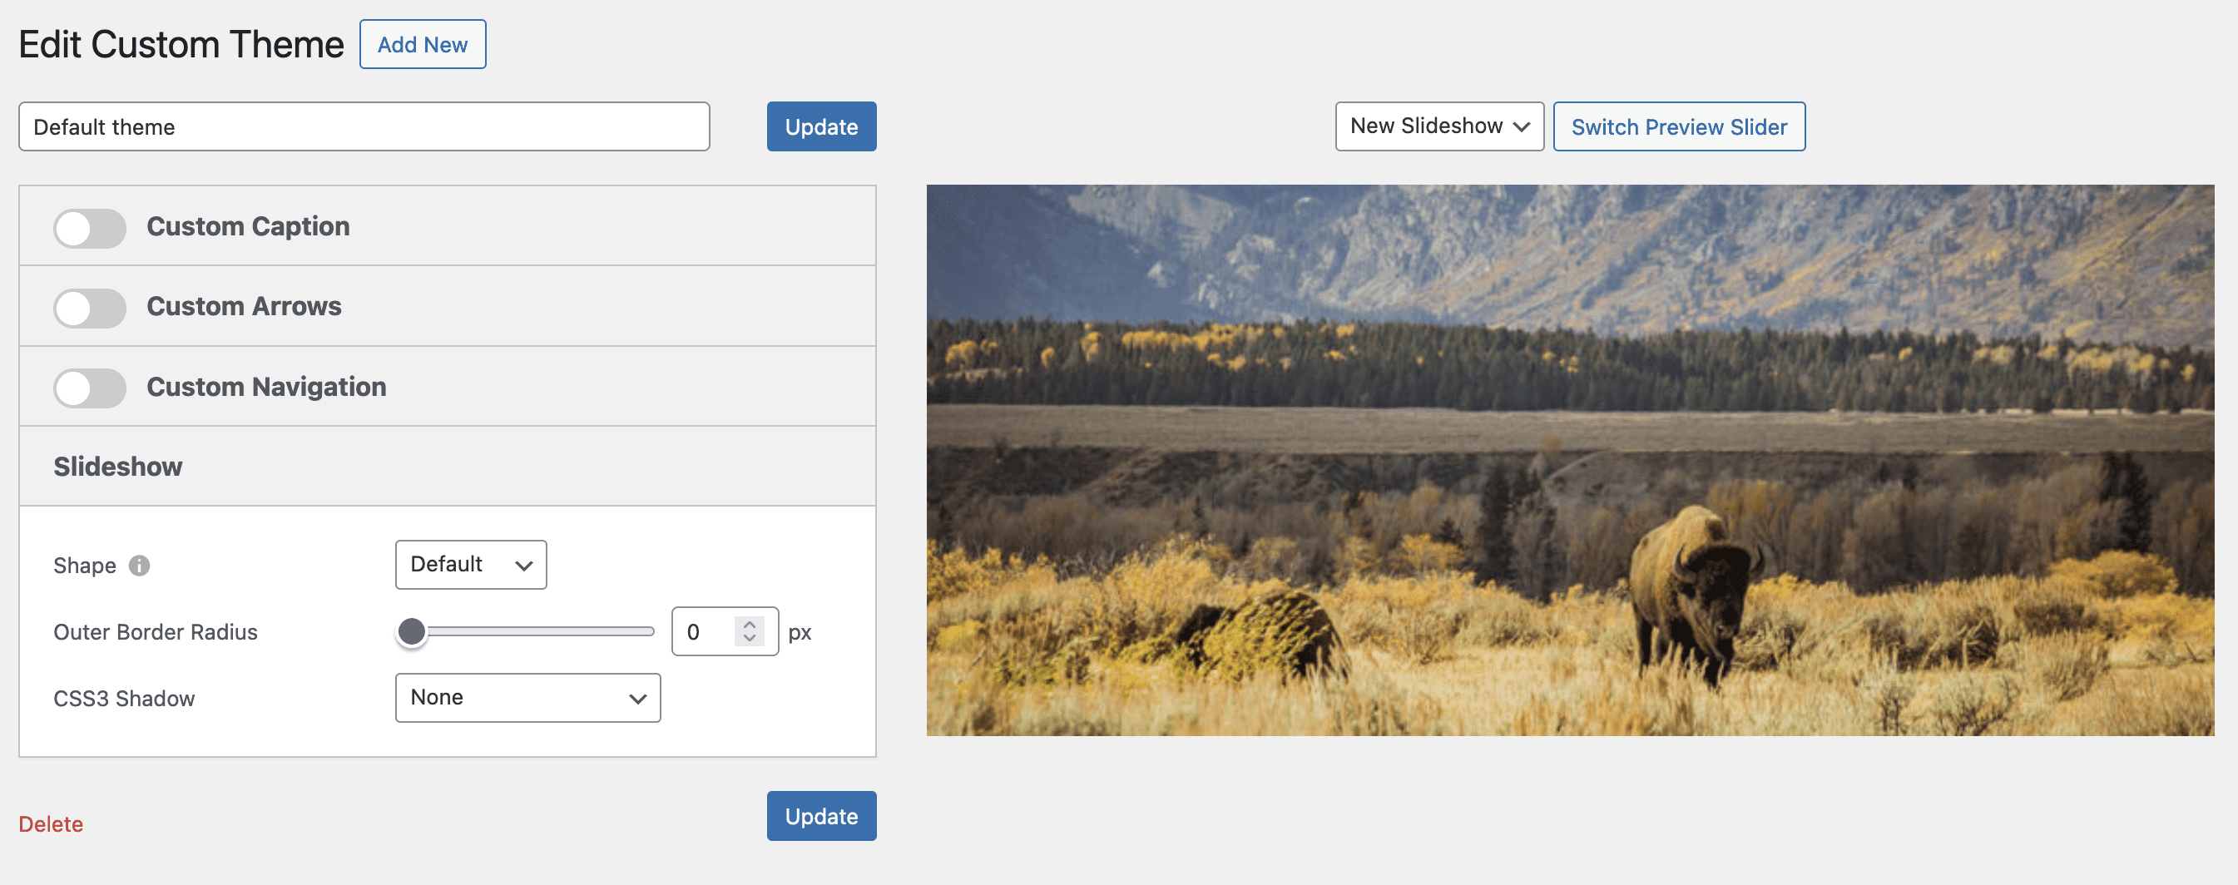Click the red Delete link
Viewport: 2238px width, 885px height.
[x=51, y=823]
